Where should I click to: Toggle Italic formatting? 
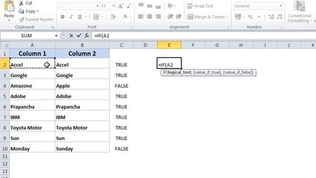click(71, 17)
